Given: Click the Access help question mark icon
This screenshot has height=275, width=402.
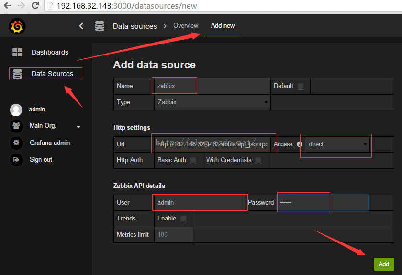Looking at the screenshot, I should coord(299,144).
